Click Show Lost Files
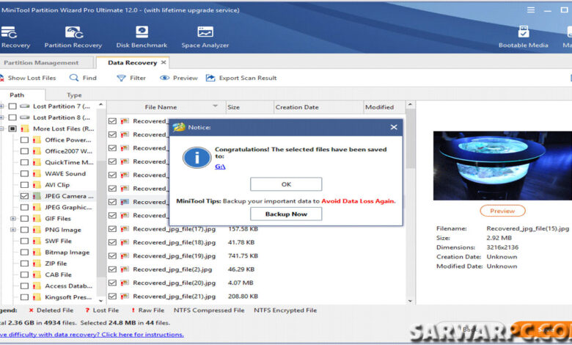The width and height of the screenshot is (572, 345). [x=28, y=78]
